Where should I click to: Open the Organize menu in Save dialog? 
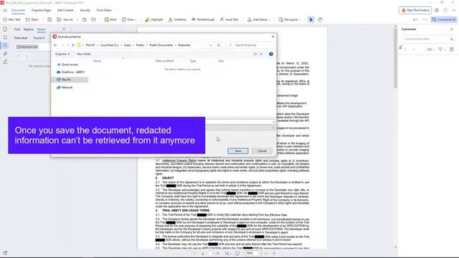[62, 54]
